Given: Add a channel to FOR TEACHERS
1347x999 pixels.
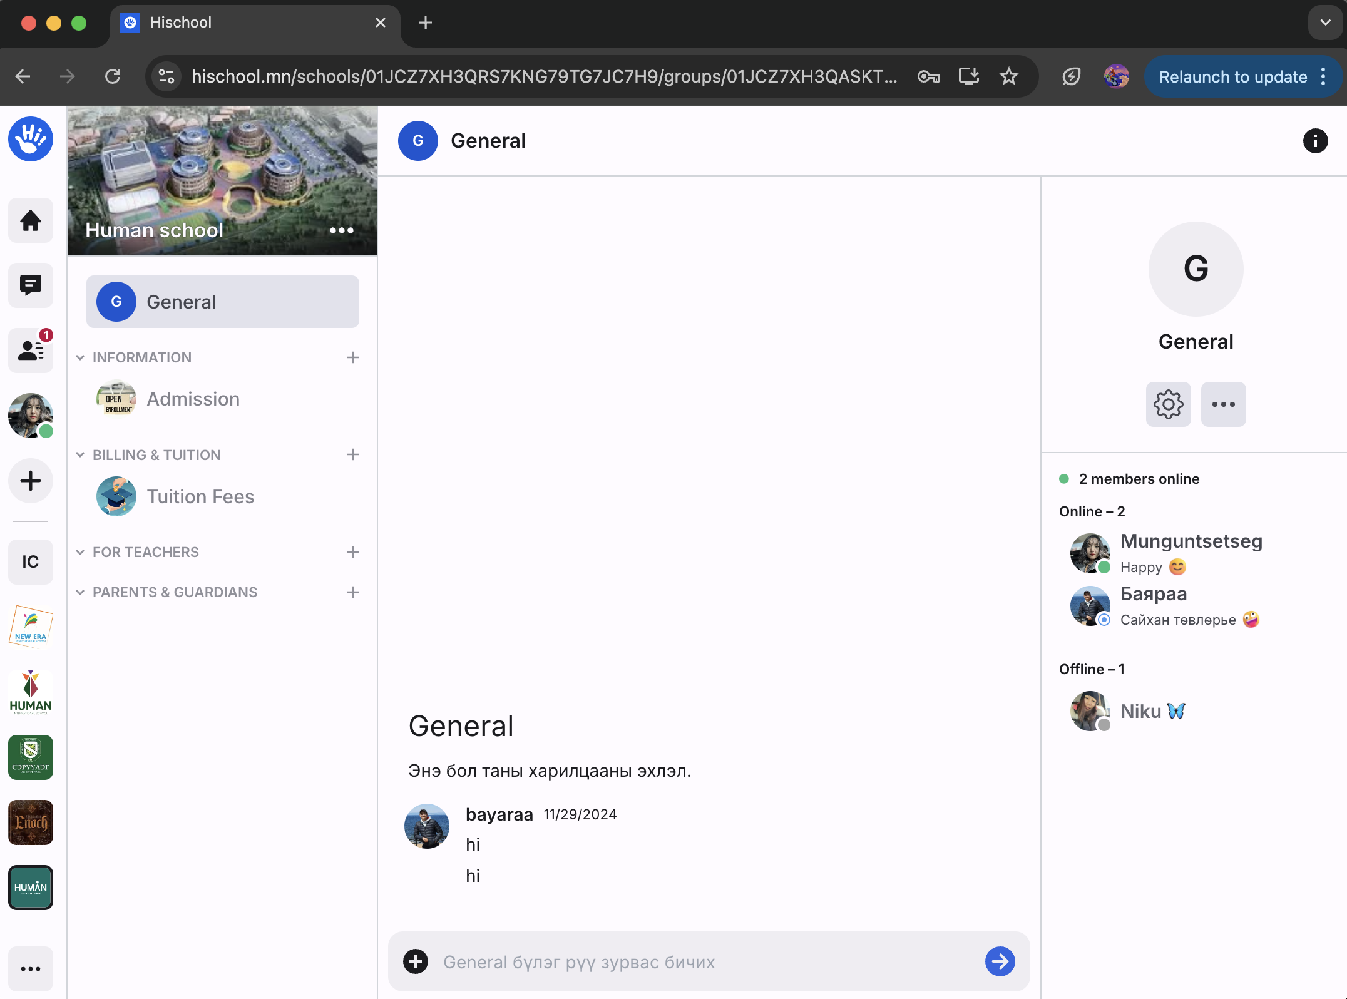Looking at the screenshot, I should (353, 552).
